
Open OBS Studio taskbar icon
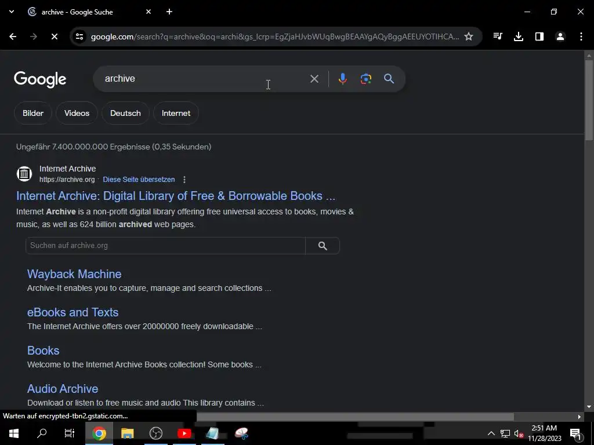155,433
